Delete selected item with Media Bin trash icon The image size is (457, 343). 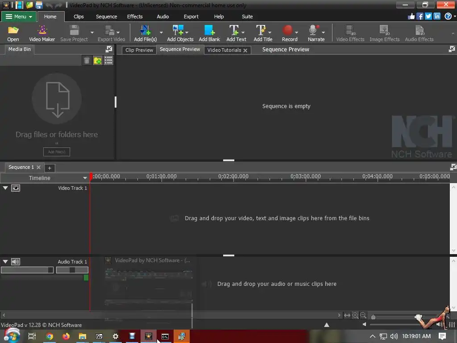(x=87, y=60)
